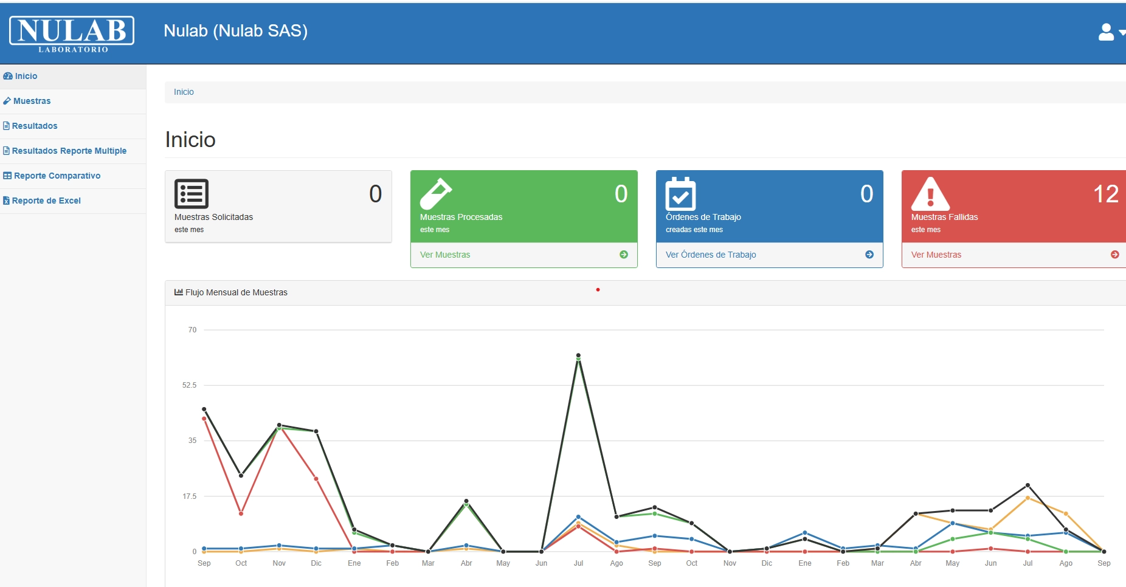Open Inicio in the sidebar

click(x=26, y=77)
